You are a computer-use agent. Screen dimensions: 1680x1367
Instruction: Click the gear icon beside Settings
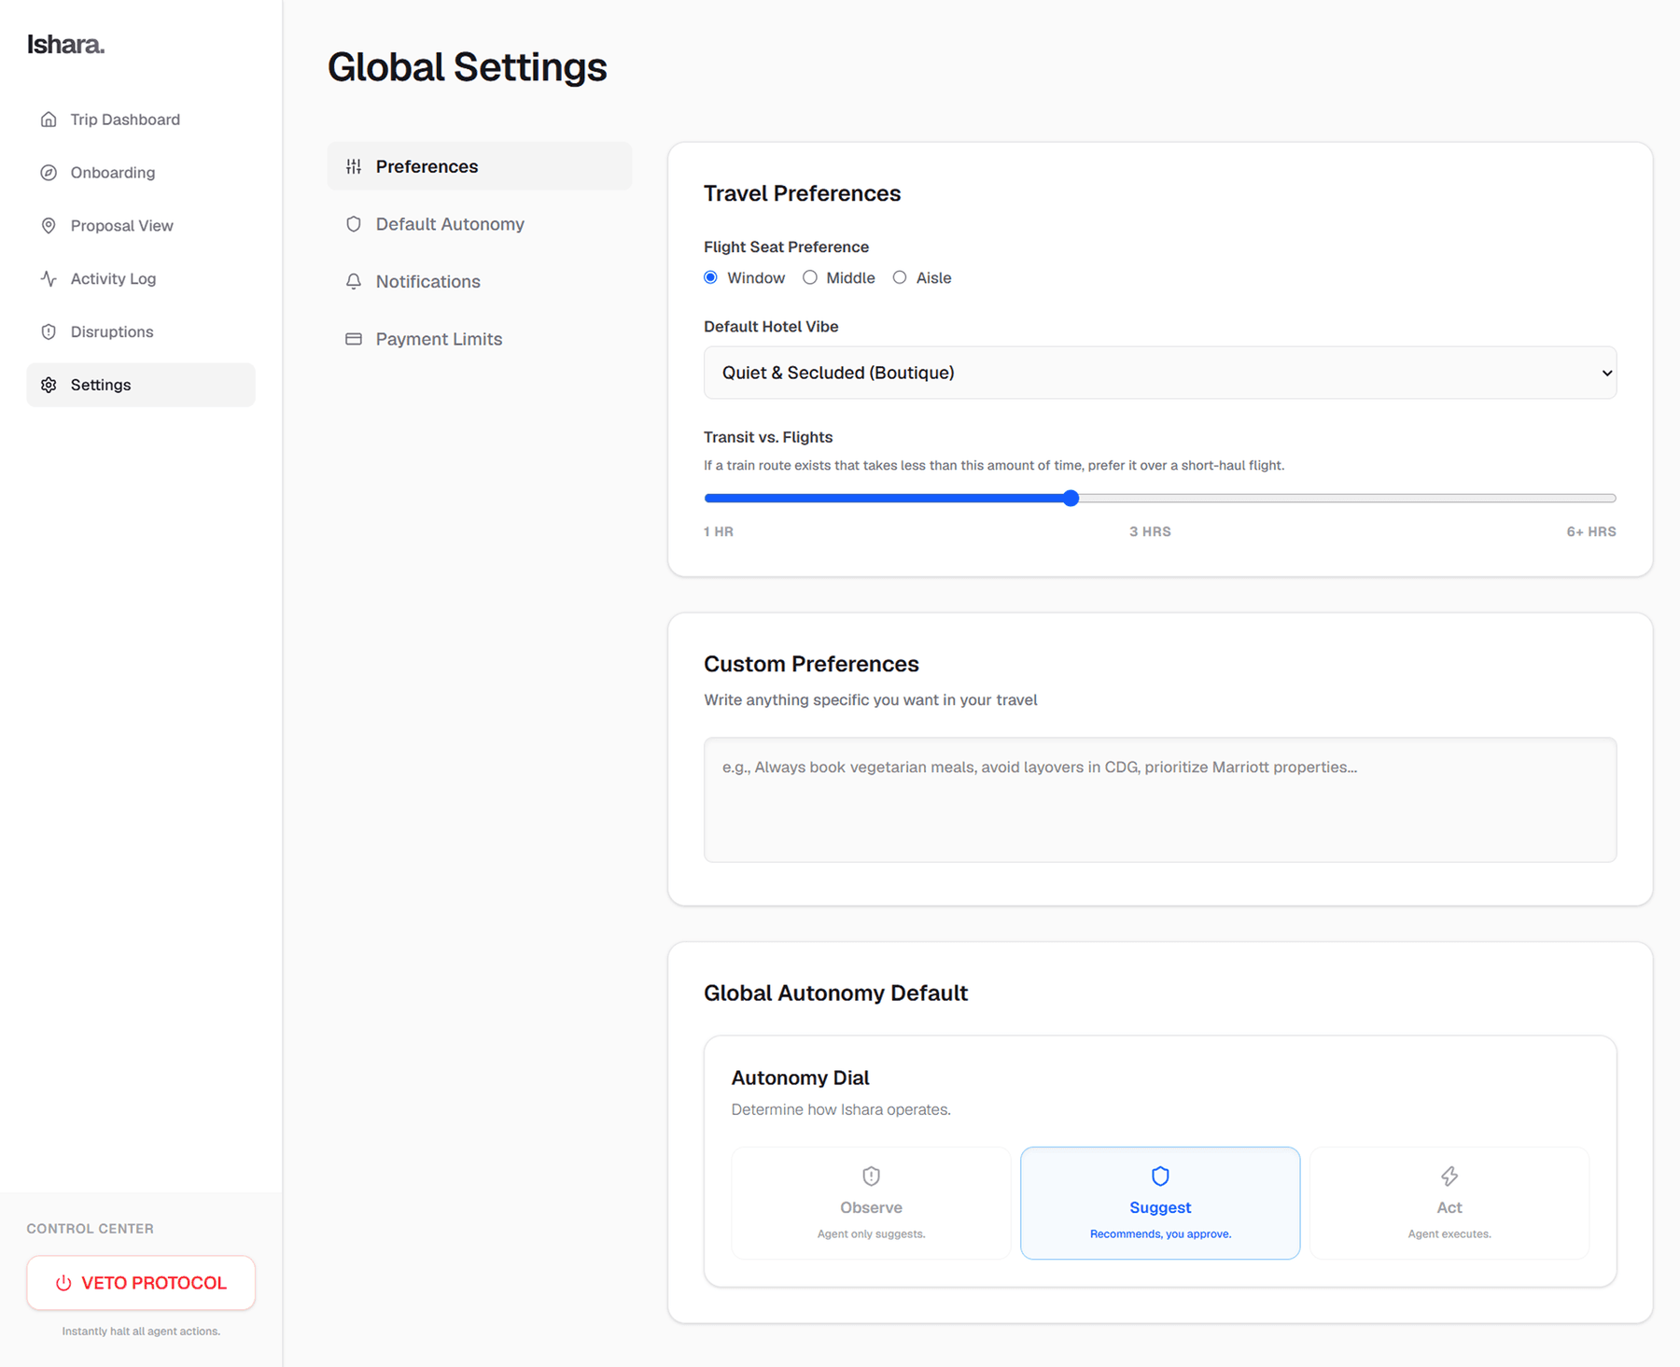tap(49, 385)
